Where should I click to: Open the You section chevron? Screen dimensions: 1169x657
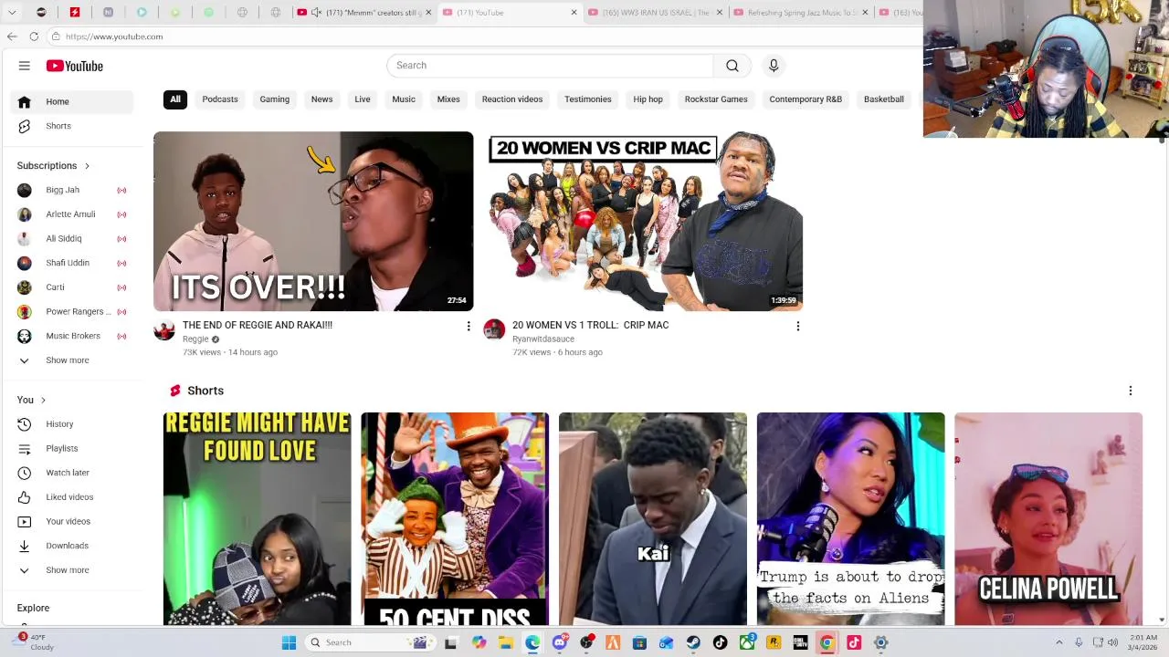pyautogui.click(x=43, y=400)
